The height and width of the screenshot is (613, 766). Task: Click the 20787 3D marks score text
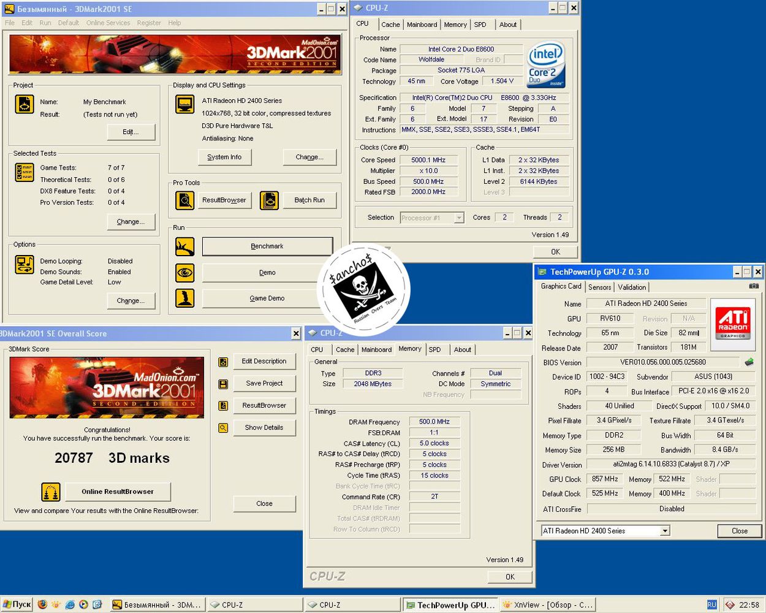click(112, 458)
